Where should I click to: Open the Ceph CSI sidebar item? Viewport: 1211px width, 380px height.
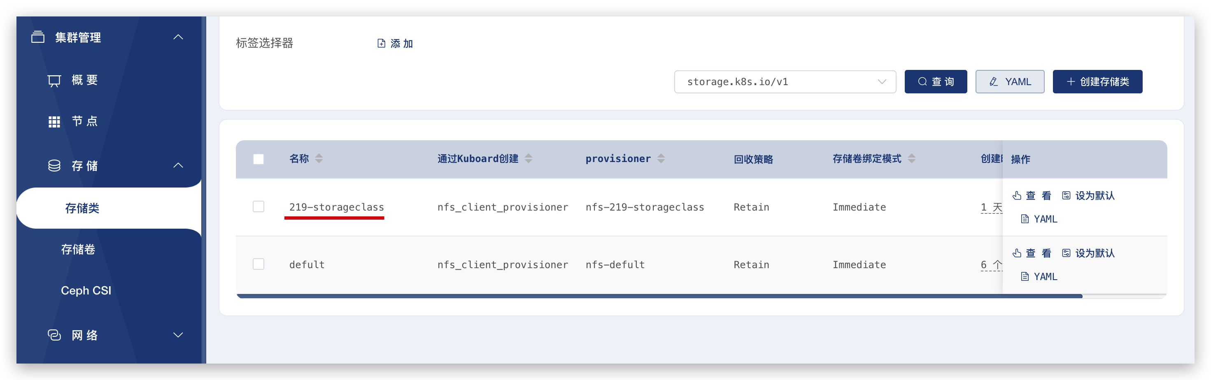coord(86,290)
